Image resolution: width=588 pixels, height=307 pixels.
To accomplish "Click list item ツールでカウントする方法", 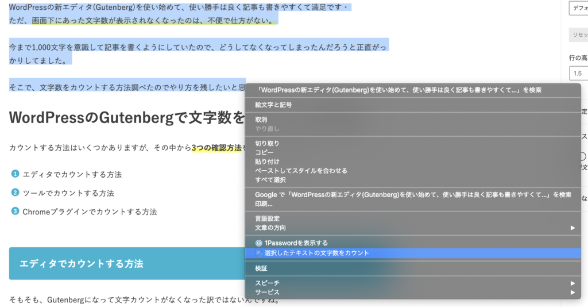I will (x=68, y=193).
